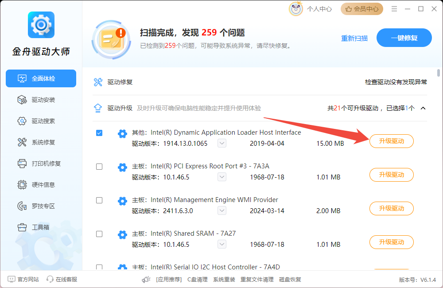Screen dimensions: 443x288
Task: Click the gear icon for Intel Dynamic Application Loader
Action: click(122, 133)
